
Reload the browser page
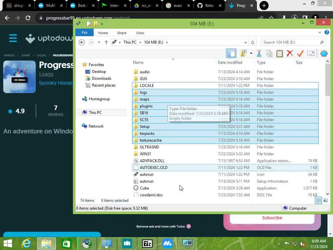tap(28, 18)
